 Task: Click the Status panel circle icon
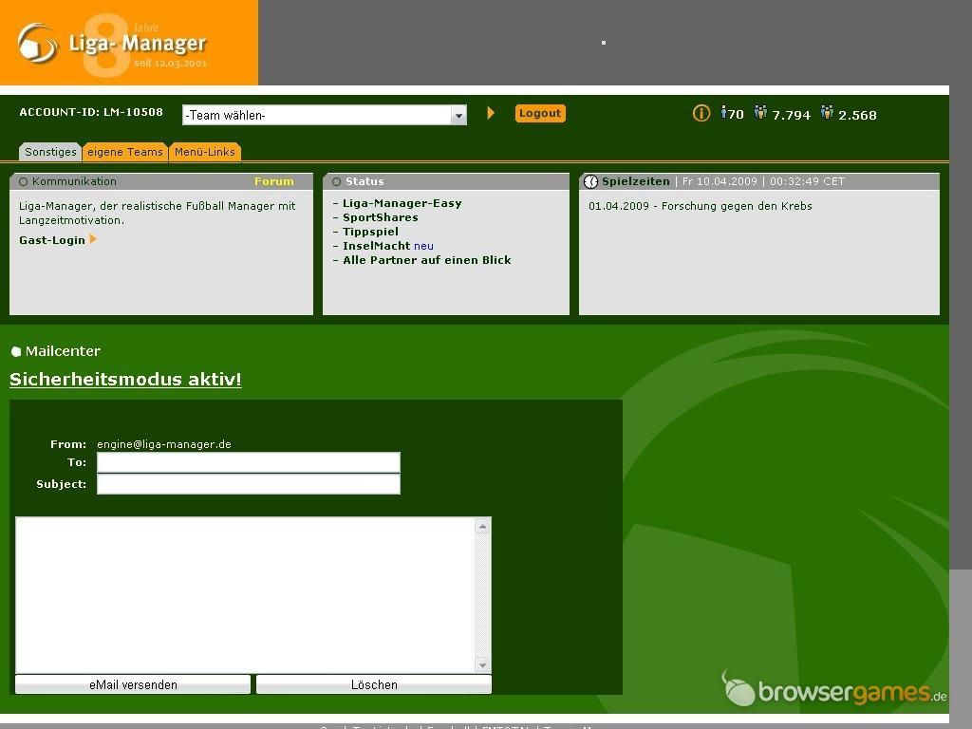[x=337, y=181]
